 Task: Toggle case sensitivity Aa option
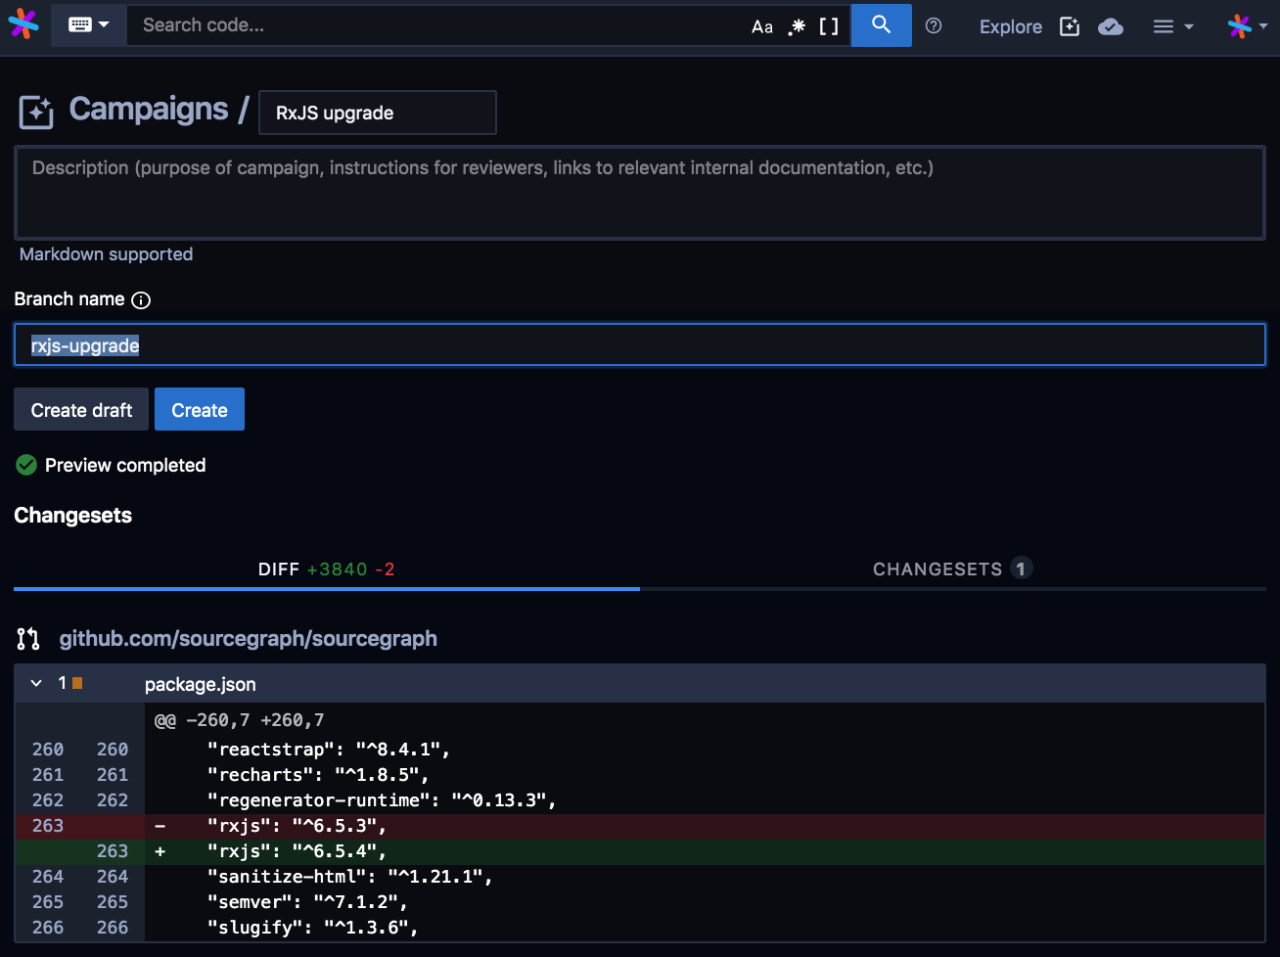click(762, 26)
